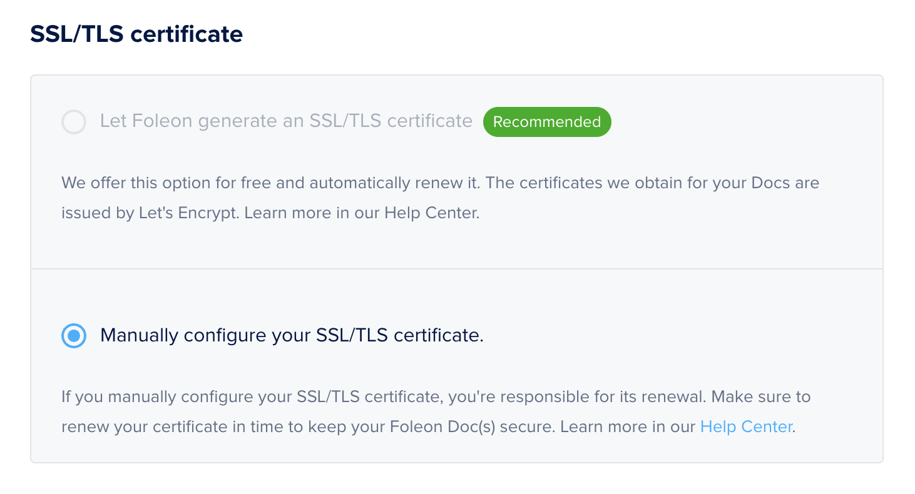Follow the blue Help Center hyperlink

tap(745, 426)
